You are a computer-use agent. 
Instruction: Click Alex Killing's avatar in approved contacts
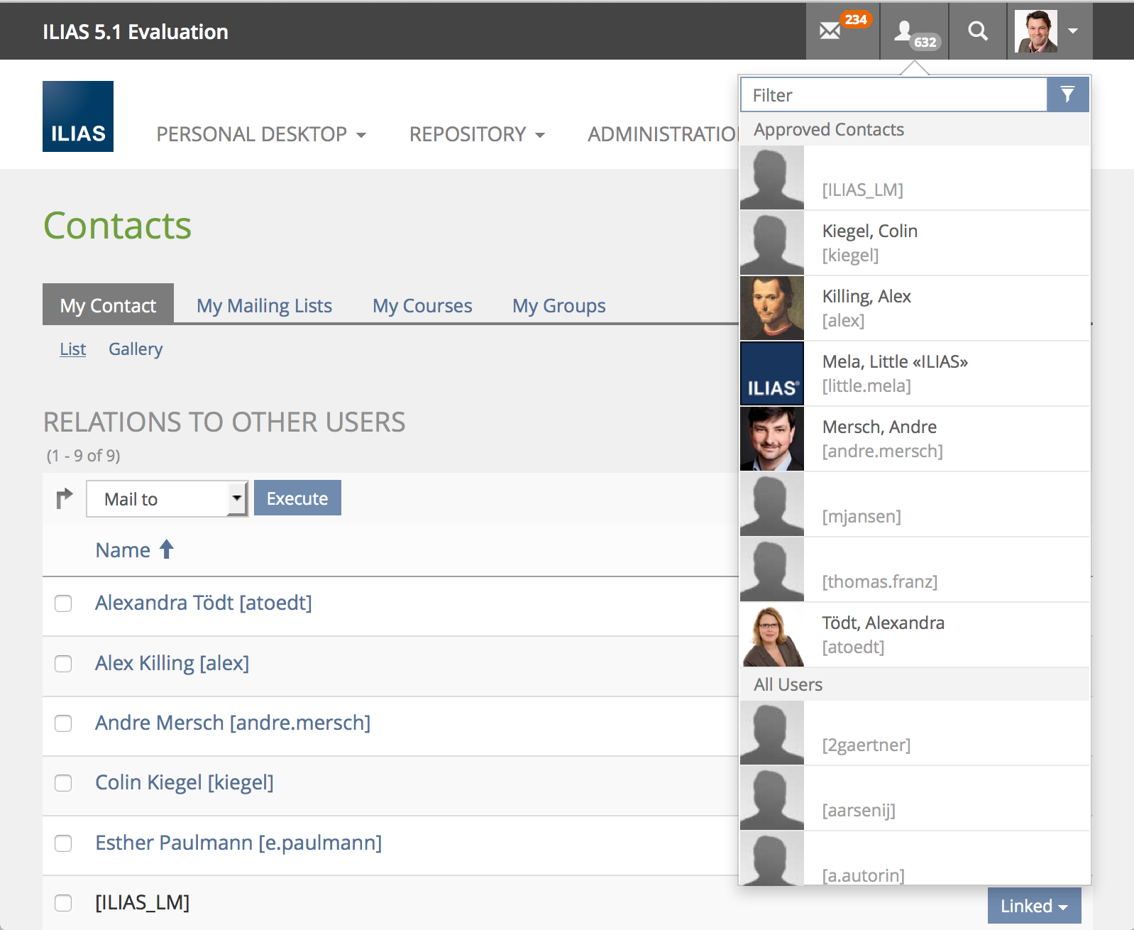(772, 308)
